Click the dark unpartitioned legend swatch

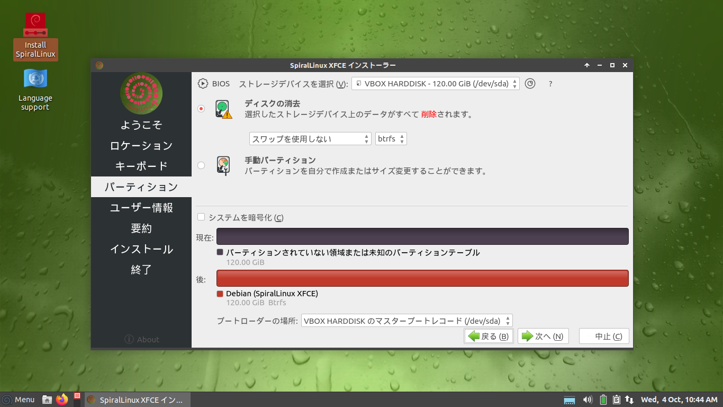pyautogui.click(x=220, y=253)
